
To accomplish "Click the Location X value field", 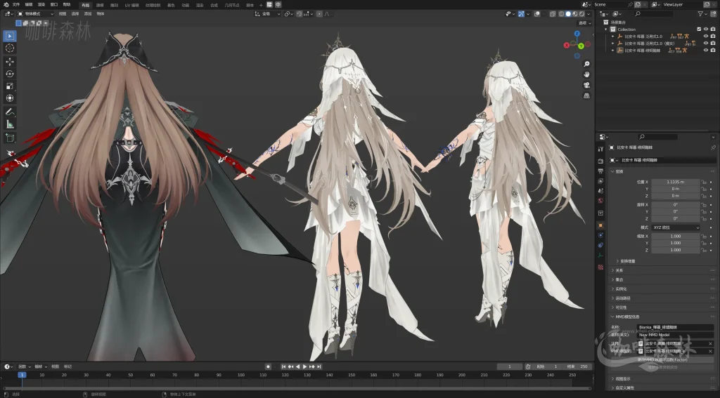I will pos(676,182).
